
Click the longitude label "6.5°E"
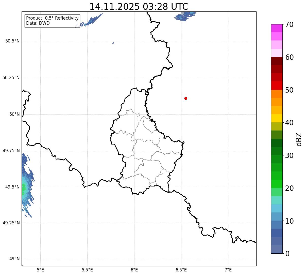click(181, 270)
